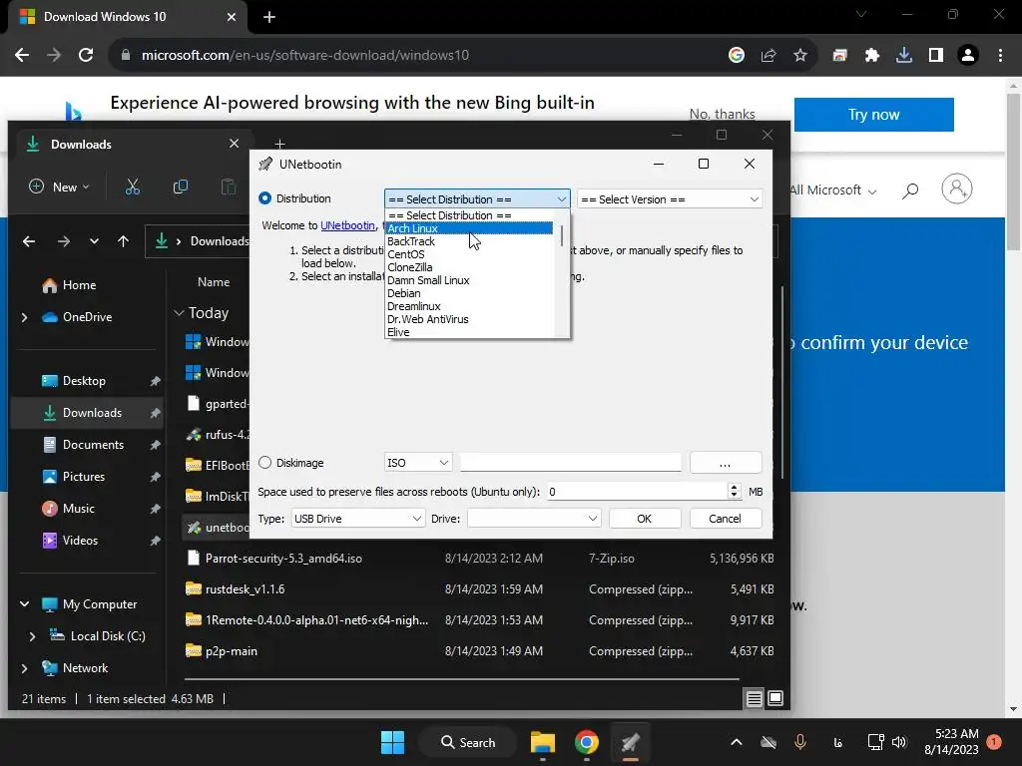Choose CentOS from the distribution list

point(469,254)
